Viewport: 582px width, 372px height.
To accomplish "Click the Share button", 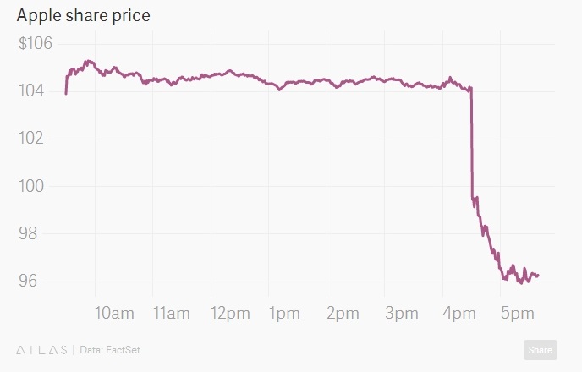I will 540,349.
